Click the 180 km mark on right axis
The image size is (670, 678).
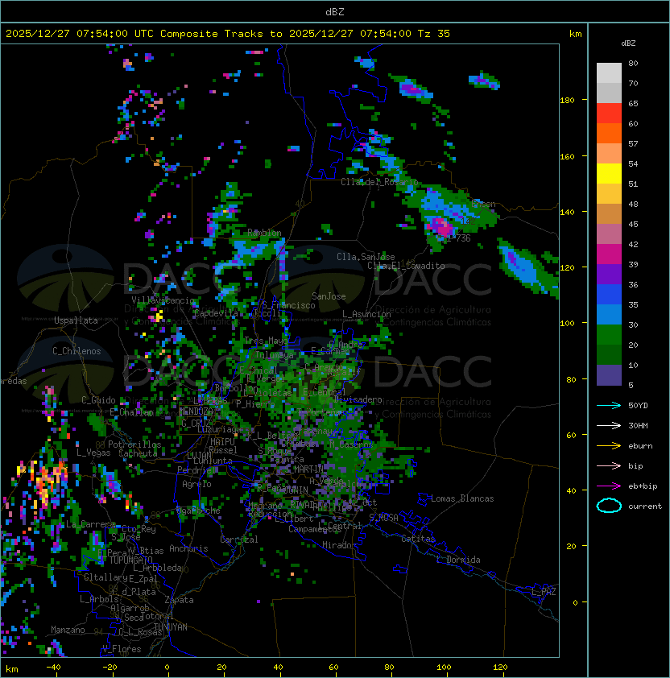click(567, 101)
